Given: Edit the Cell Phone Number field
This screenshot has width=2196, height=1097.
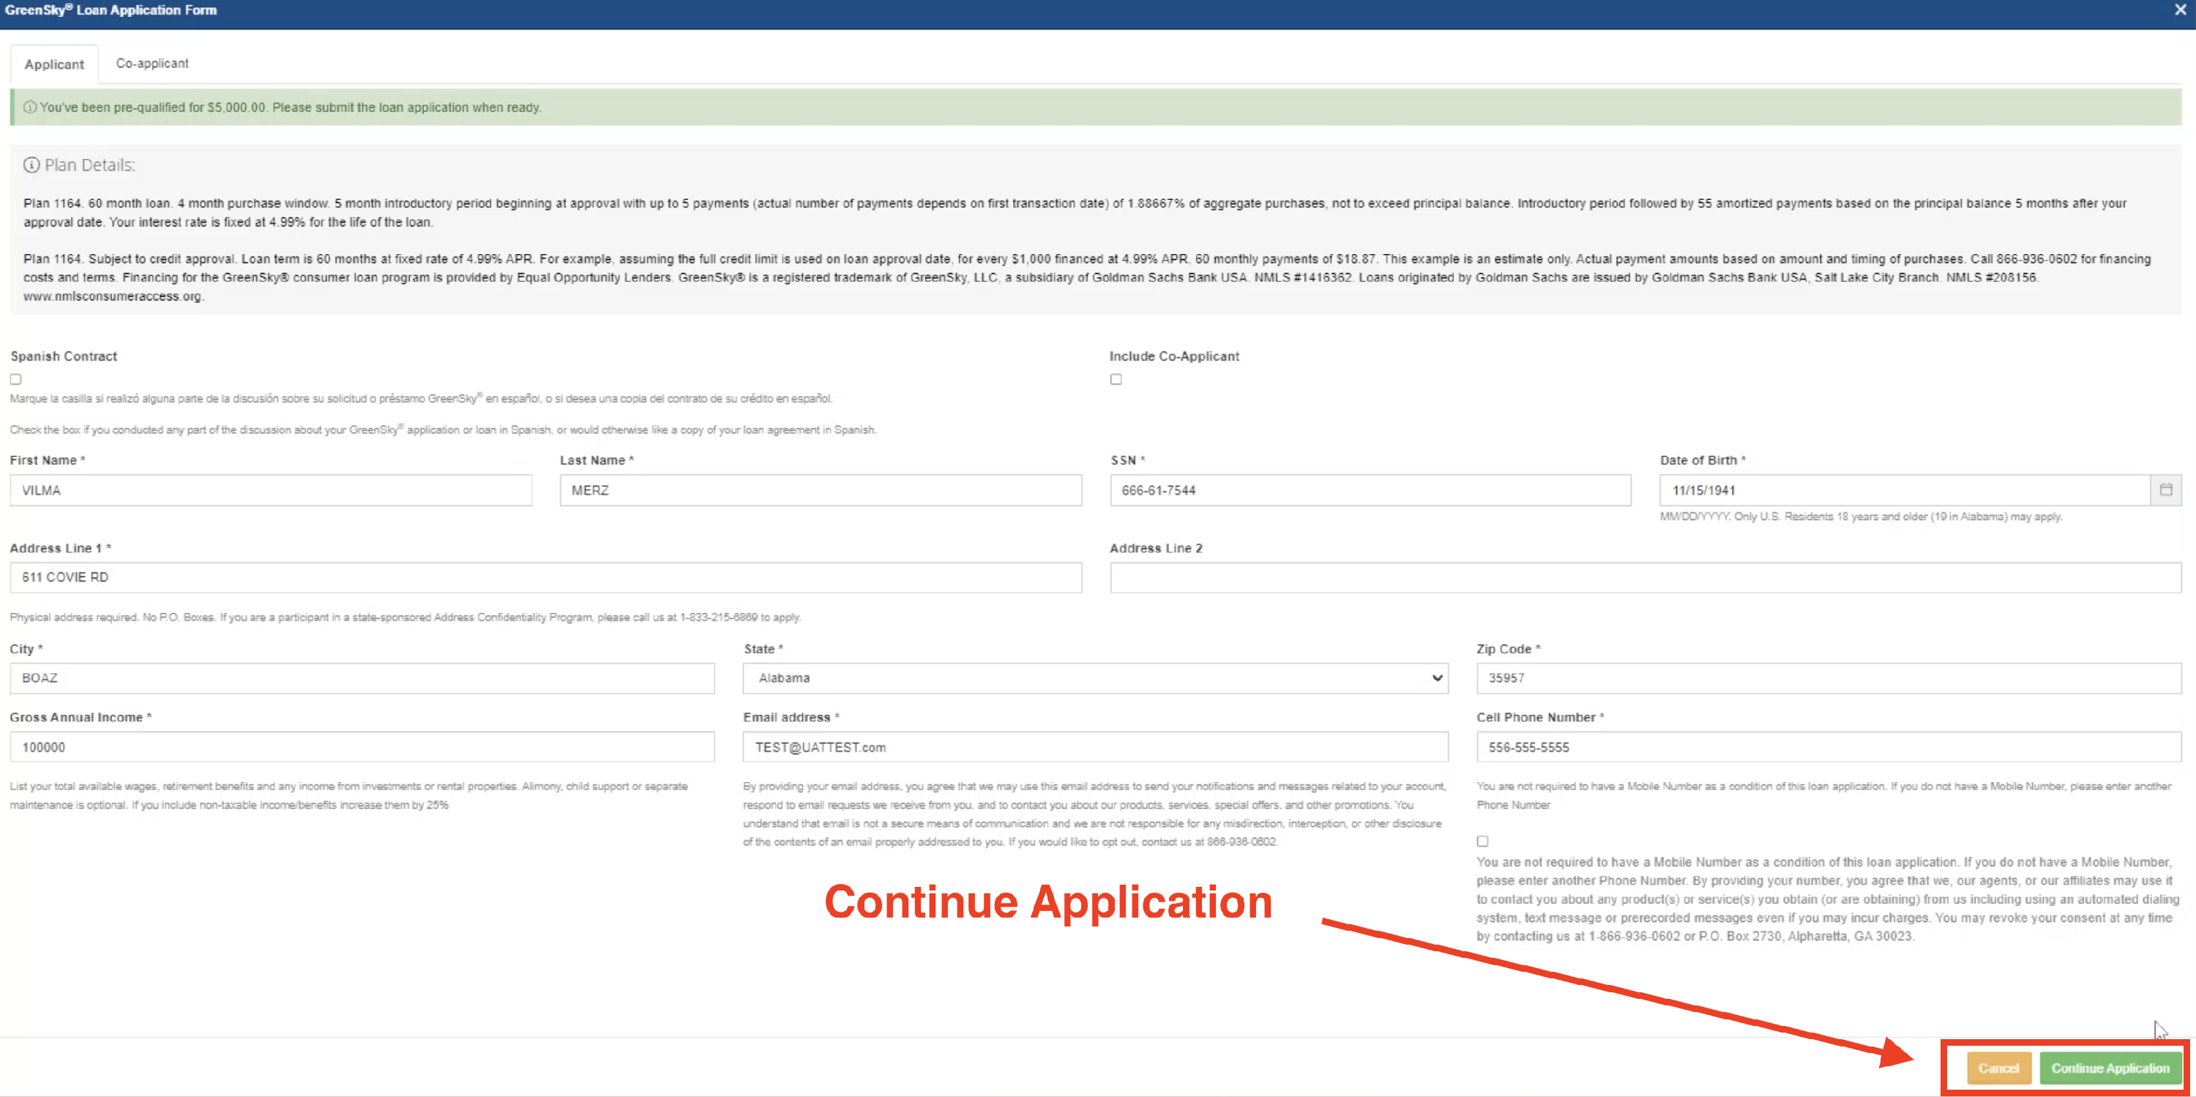Looking at the screenshot, I should [x=1829, y=746].
